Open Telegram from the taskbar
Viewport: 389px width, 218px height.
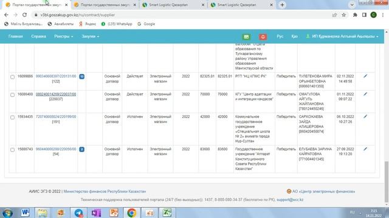click(78, 213)
